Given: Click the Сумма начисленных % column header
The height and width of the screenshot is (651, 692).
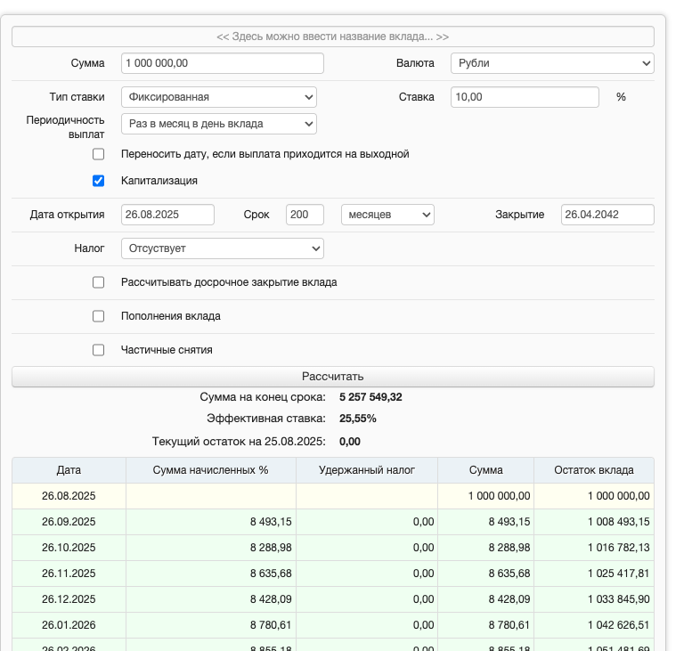Looking at the screenshot, I should pos(211,470).
